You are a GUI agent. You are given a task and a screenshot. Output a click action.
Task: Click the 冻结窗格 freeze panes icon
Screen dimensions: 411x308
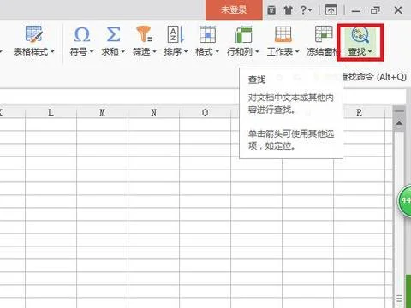(x=324, y=33)
